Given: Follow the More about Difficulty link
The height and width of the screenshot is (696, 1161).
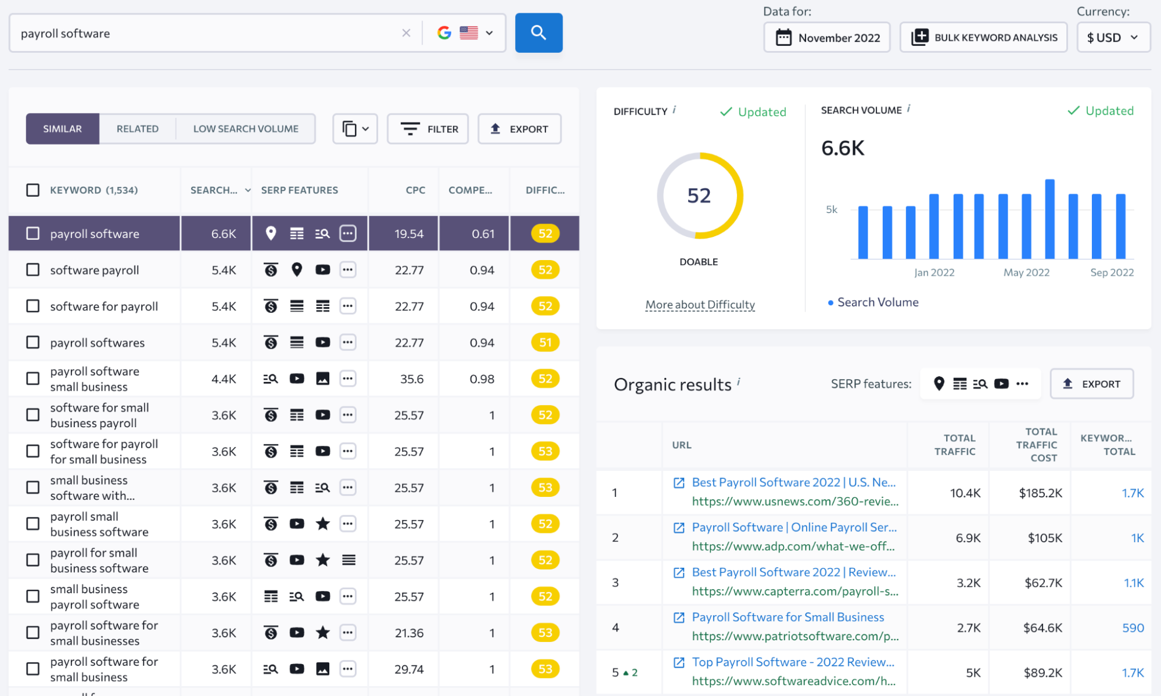Looking at the screenshot, I should [x=700, y=305].
